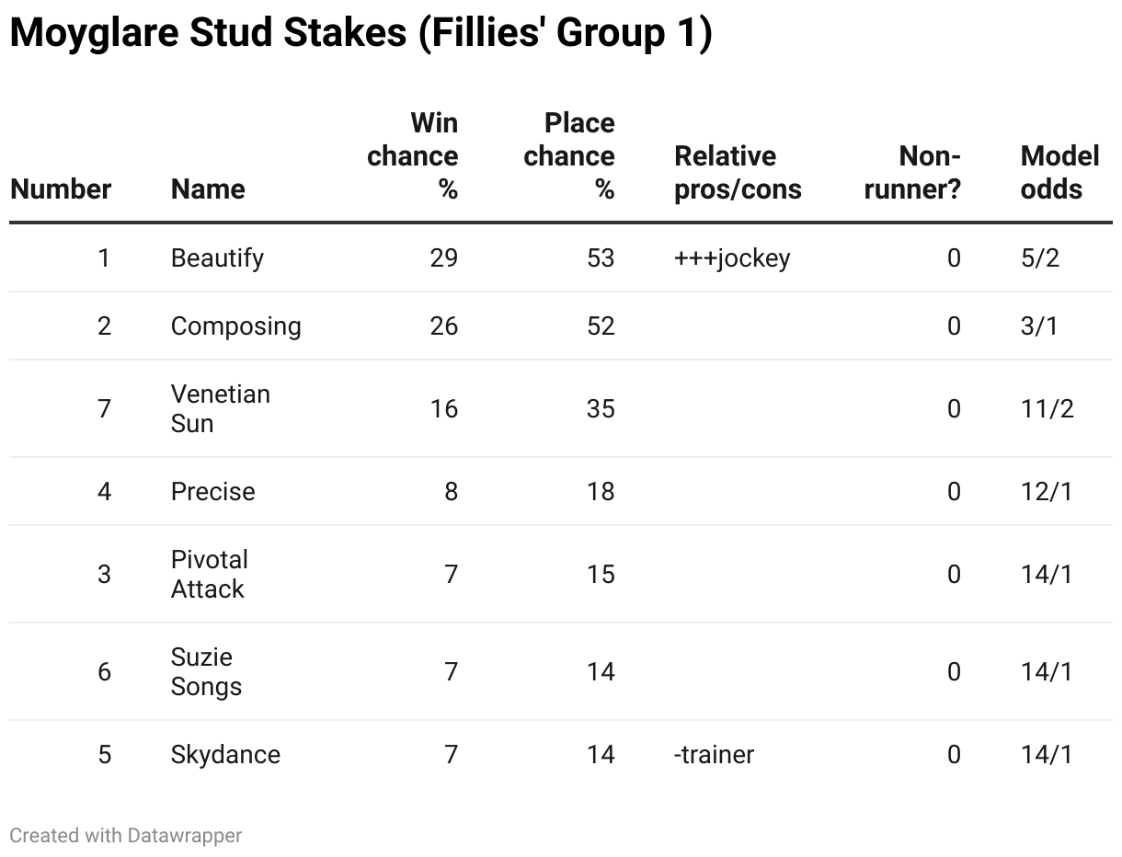Click the Model odds column header

coord(1059,173)
